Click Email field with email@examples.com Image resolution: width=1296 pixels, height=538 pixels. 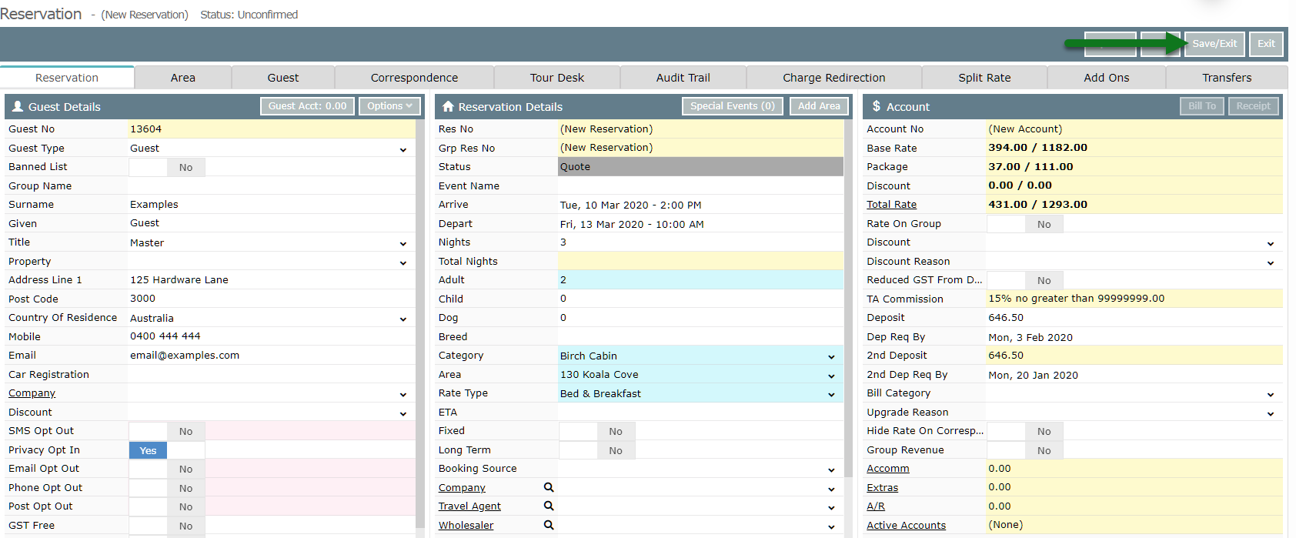pos(271,356)
